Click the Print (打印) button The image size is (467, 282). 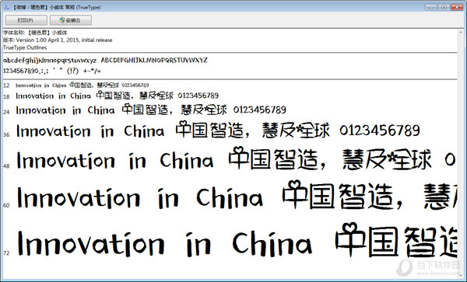point(26,20)
